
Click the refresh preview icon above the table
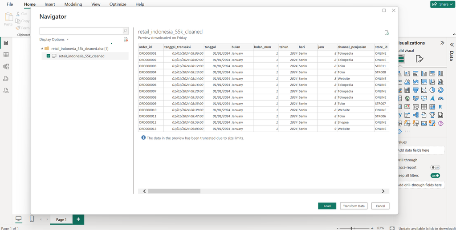[x=387, y=32]
